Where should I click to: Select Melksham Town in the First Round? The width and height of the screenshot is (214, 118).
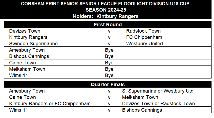pos(27,69)
